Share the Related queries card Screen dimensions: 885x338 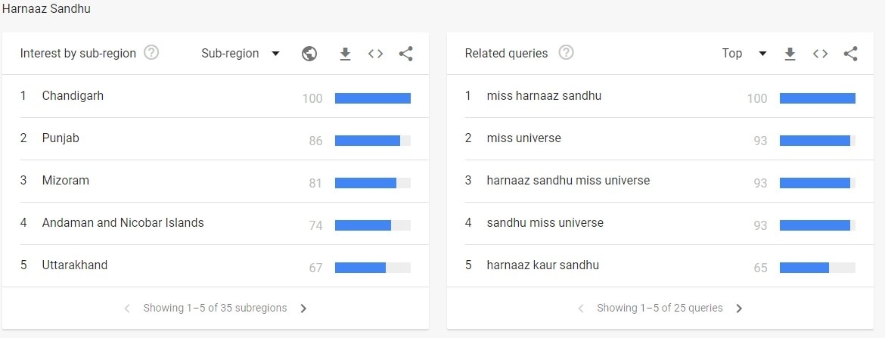850,54
